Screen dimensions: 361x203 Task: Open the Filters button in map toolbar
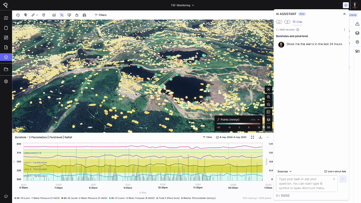click(x=101, y=15)
